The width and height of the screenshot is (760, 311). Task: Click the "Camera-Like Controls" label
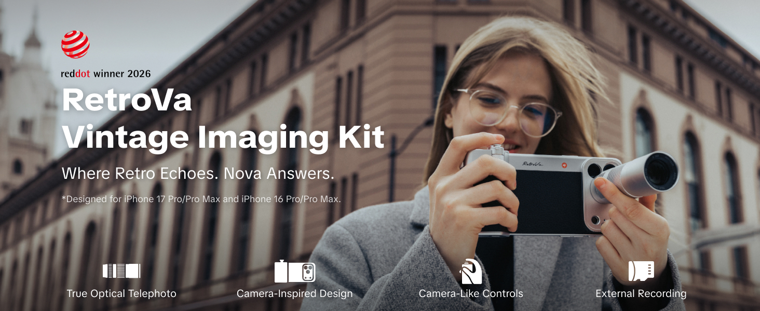[x=471, y=294]
